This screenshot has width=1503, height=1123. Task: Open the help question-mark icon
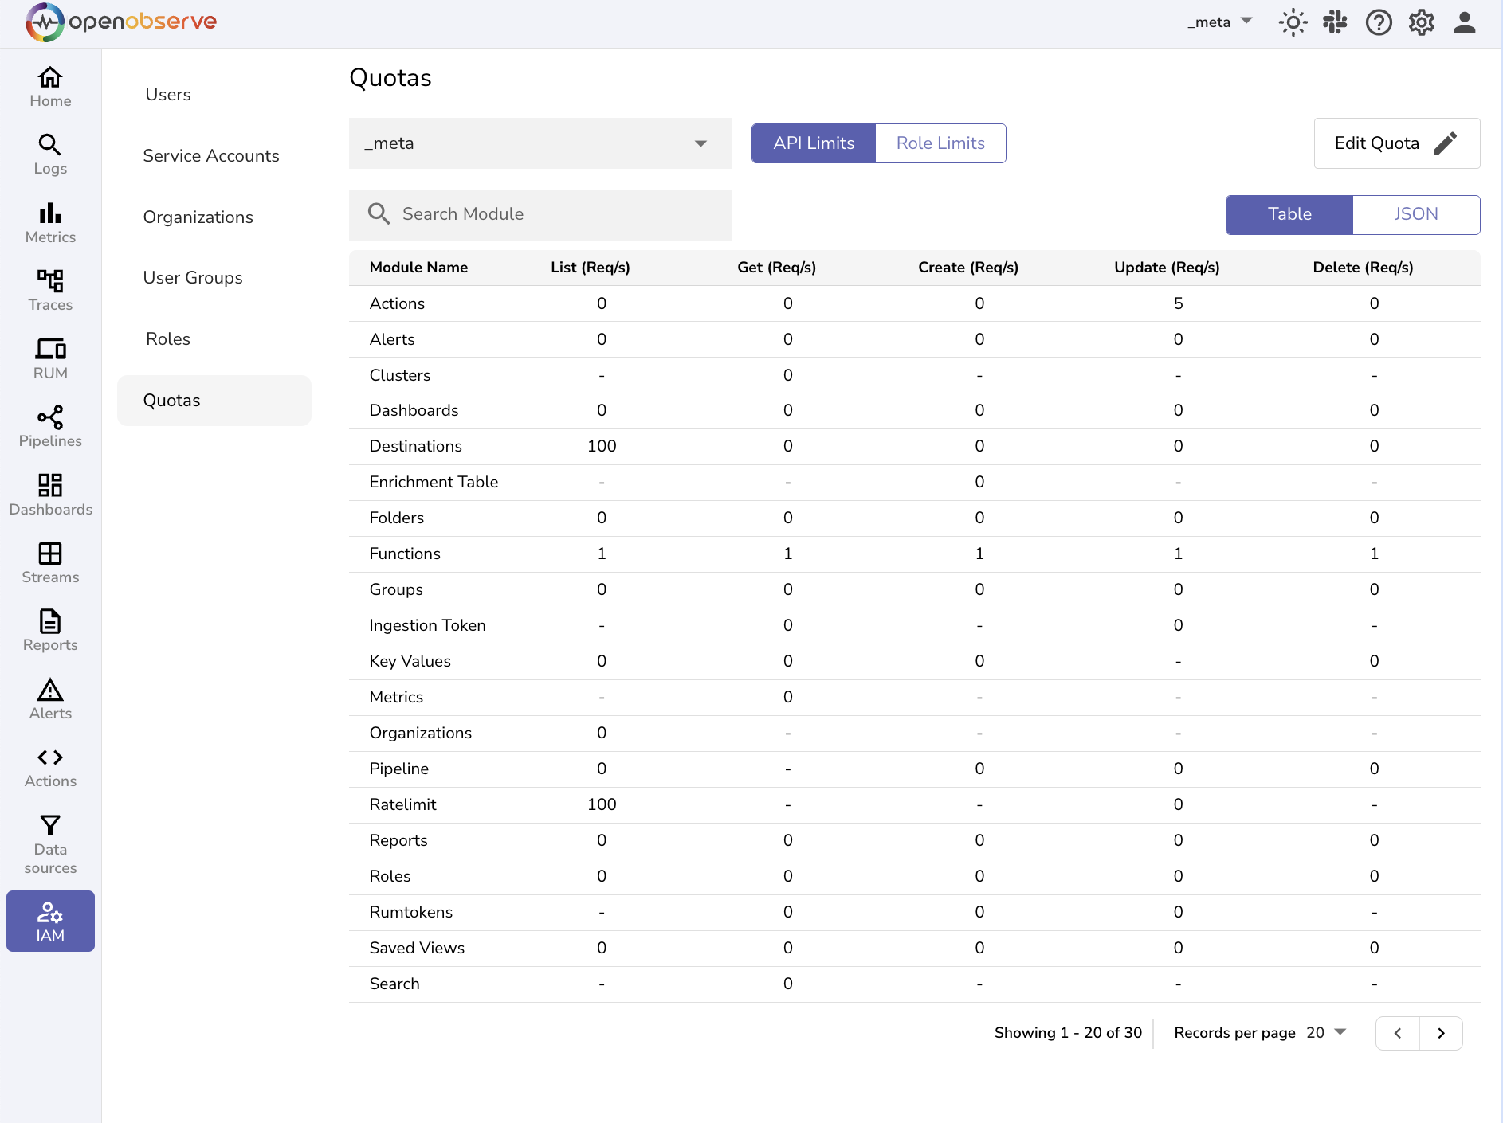[x=1379, y=22]
